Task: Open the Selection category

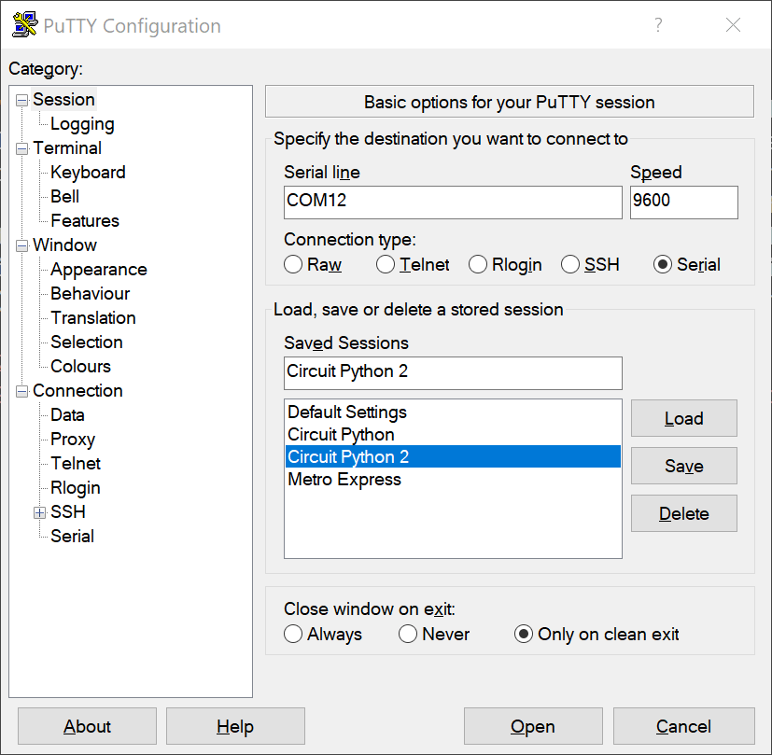Action: pyautogui.click(x=87, y=343)
